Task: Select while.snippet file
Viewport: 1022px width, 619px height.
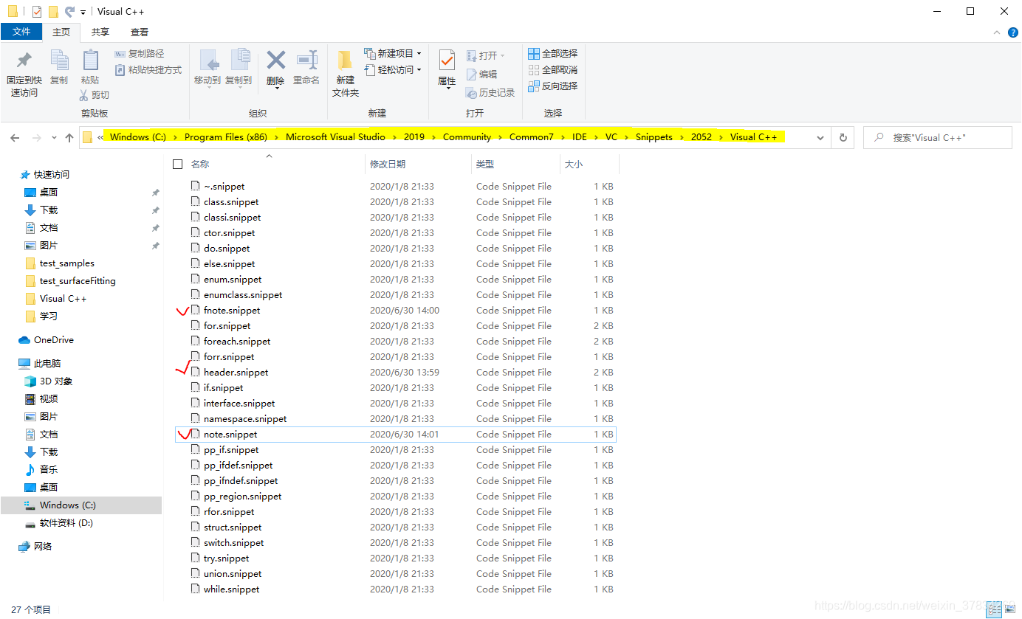Action: 232,589
